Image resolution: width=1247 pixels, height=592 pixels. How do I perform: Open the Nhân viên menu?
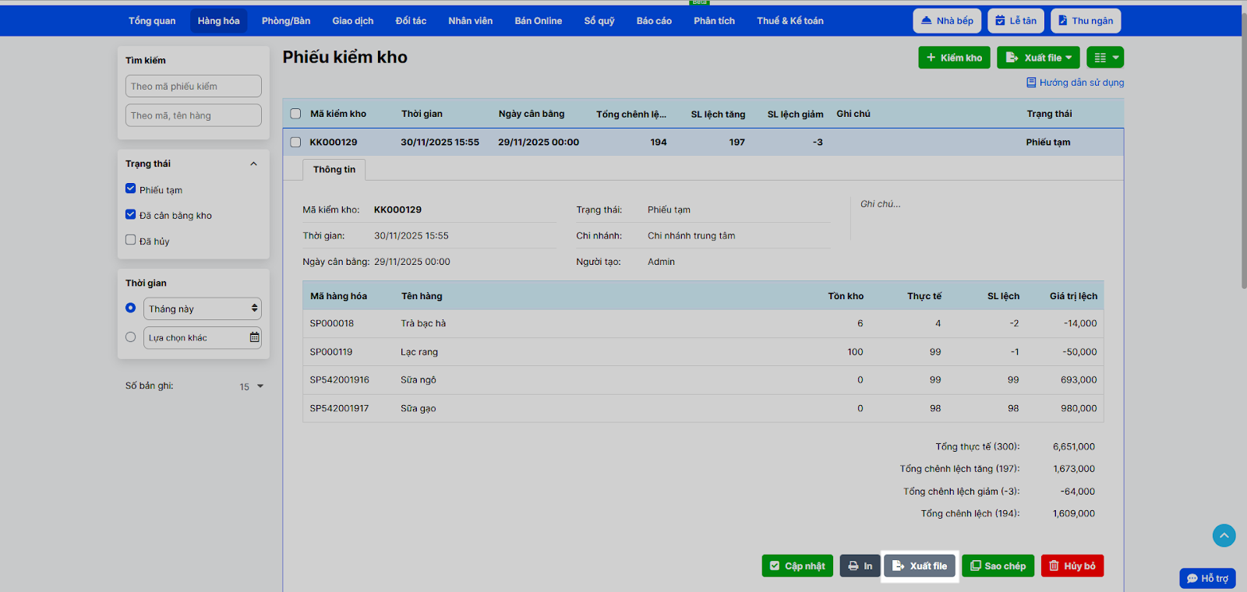pyautogui.click(x=471, y=21)
